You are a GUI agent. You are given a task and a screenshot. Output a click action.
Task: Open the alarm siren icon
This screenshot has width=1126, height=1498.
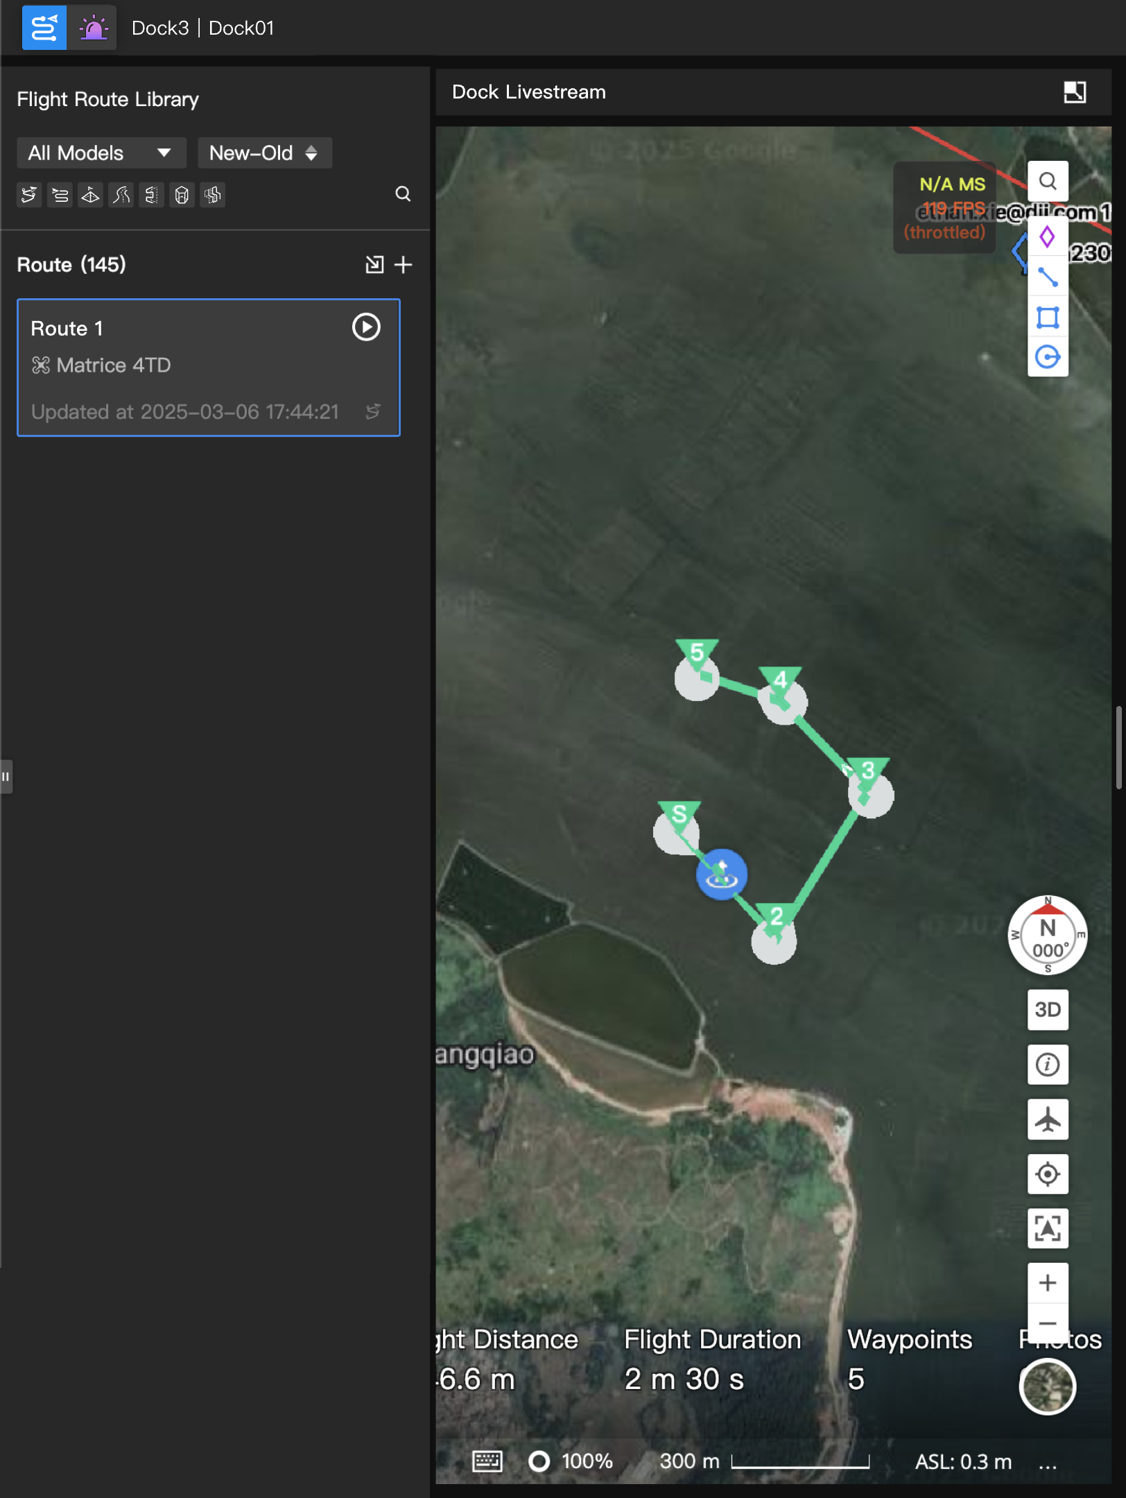click(93, 28)
